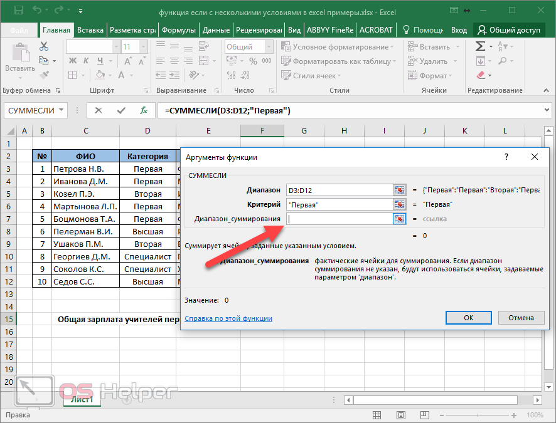Click the wrap text icon
556x423 pixels.
pyautogui.click(x=203, y=46)
